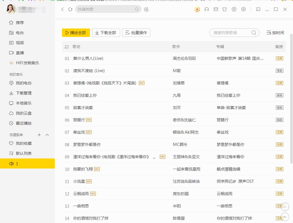Click album 中国新歌声 第14期
Image resolution: width=293 pixels, height=223 pixels.
pyautogui.click(x=240, y=58)
